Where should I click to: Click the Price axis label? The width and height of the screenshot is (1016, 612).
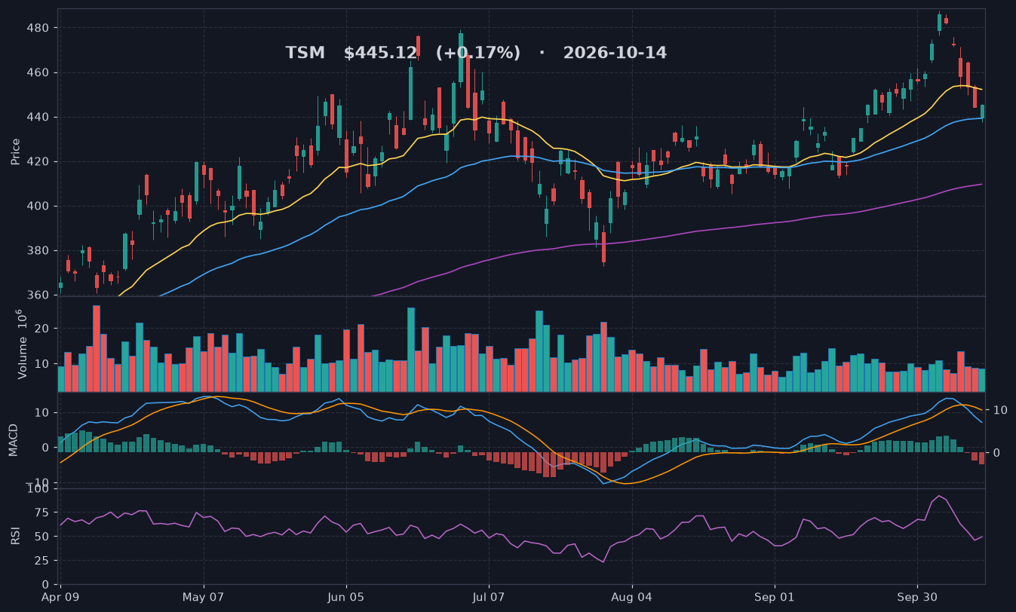tap(15, 151)
